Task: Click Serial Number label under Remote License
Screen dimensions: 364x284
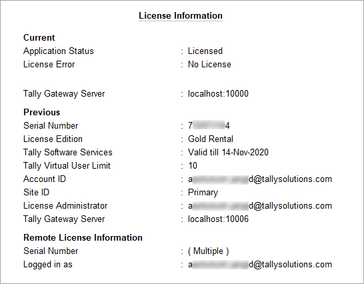Action: (51, 251)
